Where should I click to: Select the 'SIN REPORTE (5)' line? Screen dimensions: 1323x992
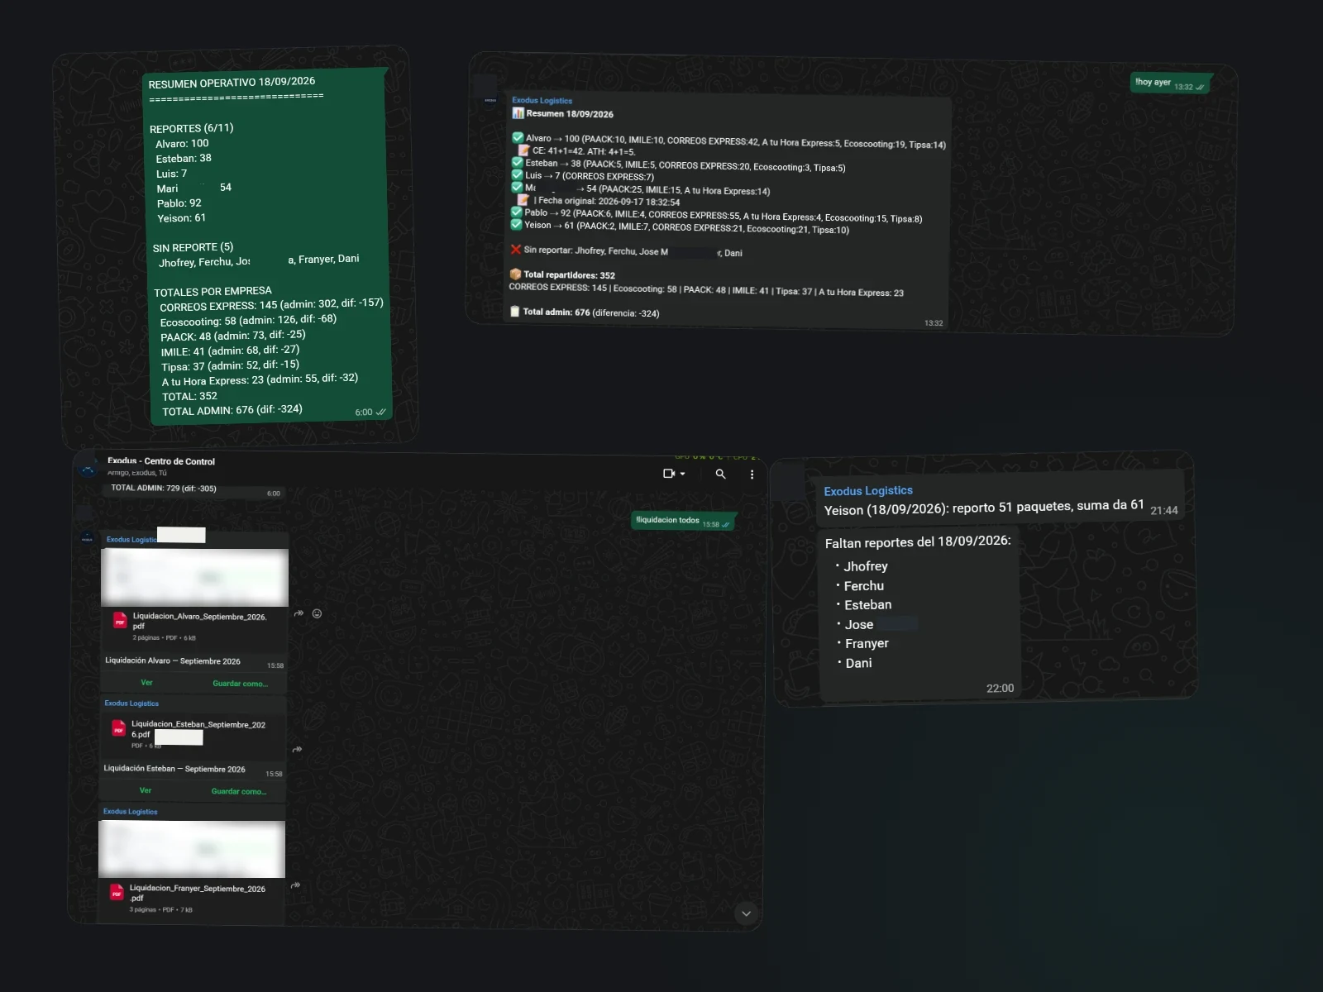(x=193, y=247)
